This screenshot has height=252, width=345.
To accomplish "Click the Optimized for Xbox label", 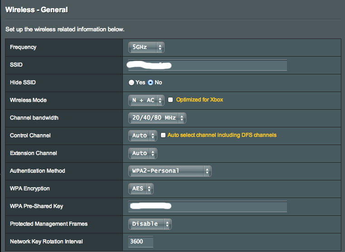I will coord(199,100).
